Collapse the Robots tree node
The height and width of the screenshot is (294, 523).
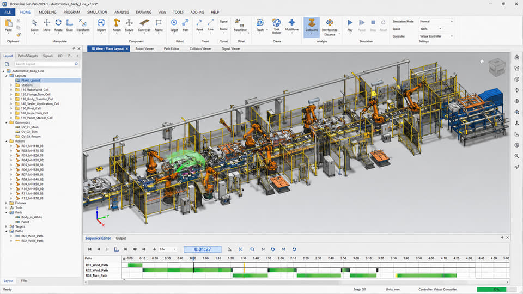(x=7, y=141)
